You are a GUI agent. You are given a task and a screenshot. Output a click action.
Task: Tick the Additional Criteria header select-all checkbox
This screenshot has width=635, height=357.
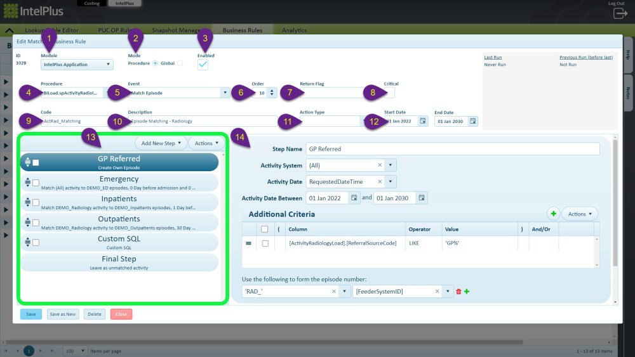pyautogui.click(x=264, y=230)
